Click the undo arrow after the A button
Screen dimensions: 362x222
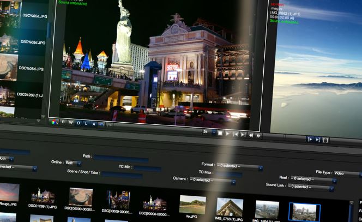[101, 125]
